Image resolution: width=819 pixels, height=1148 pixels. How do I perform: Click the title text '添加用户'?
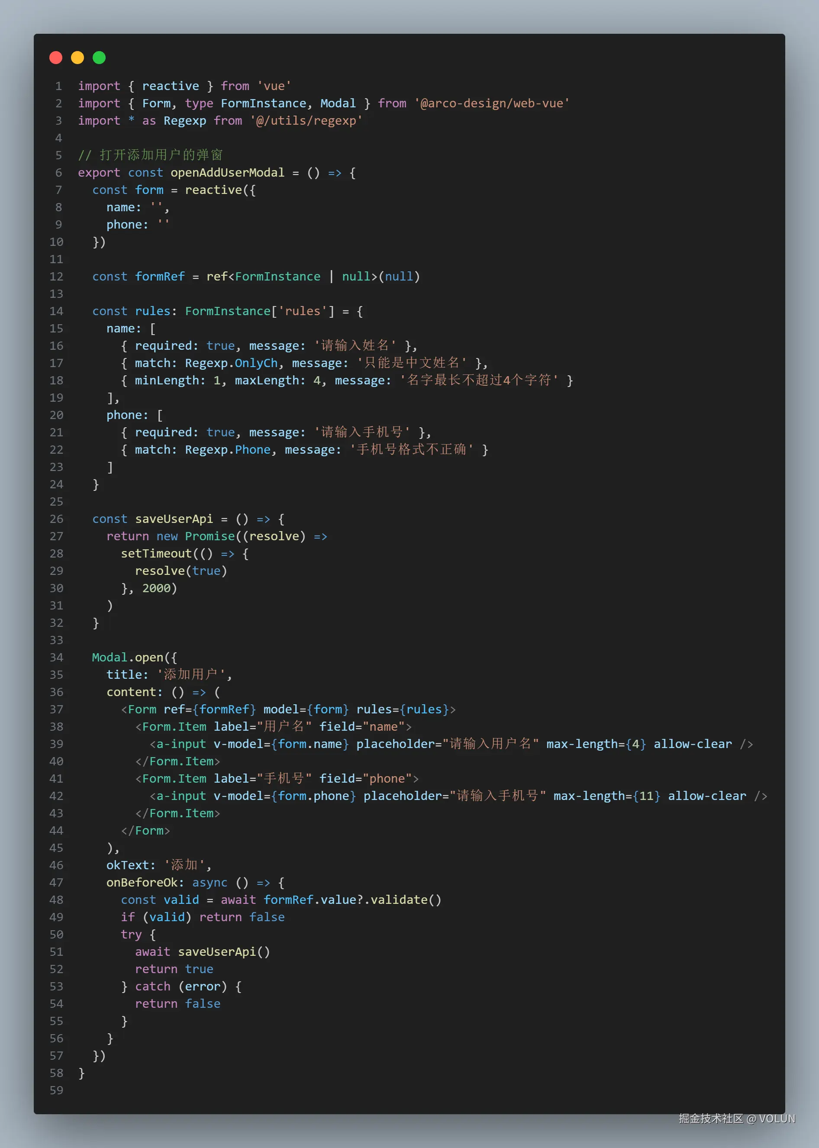(193, 674)
